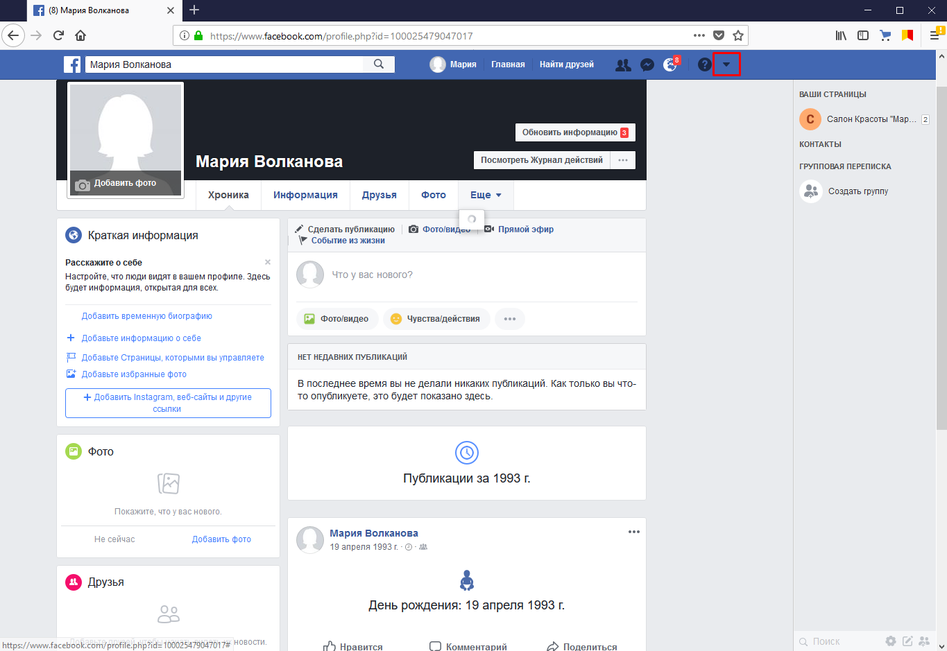Viewport: 947px width, 651px height.
Task: Open Салон Красоты page in sidebar
Action: pos(864,119)
